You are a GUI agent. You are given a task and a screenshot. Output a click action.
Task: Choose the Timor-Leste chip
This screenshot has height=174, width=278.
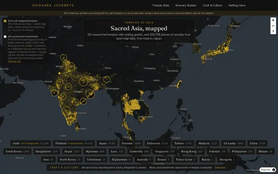(185, 160)
